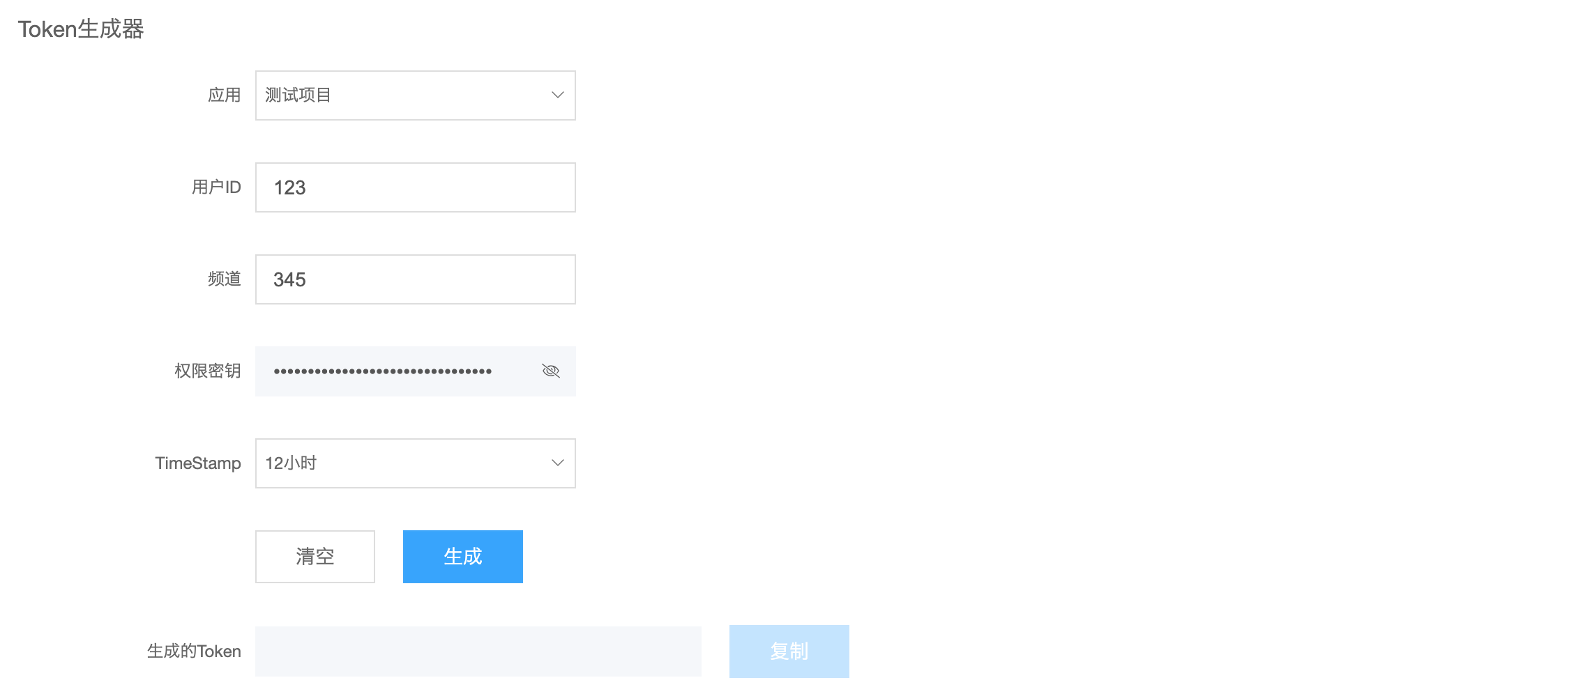Focus the 用户ID input field
Screen dimensions: 1590x694
coord(416,187)
